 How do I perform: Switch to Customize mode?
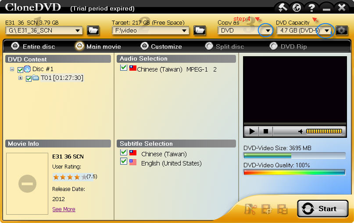click(x=161, y=47)
